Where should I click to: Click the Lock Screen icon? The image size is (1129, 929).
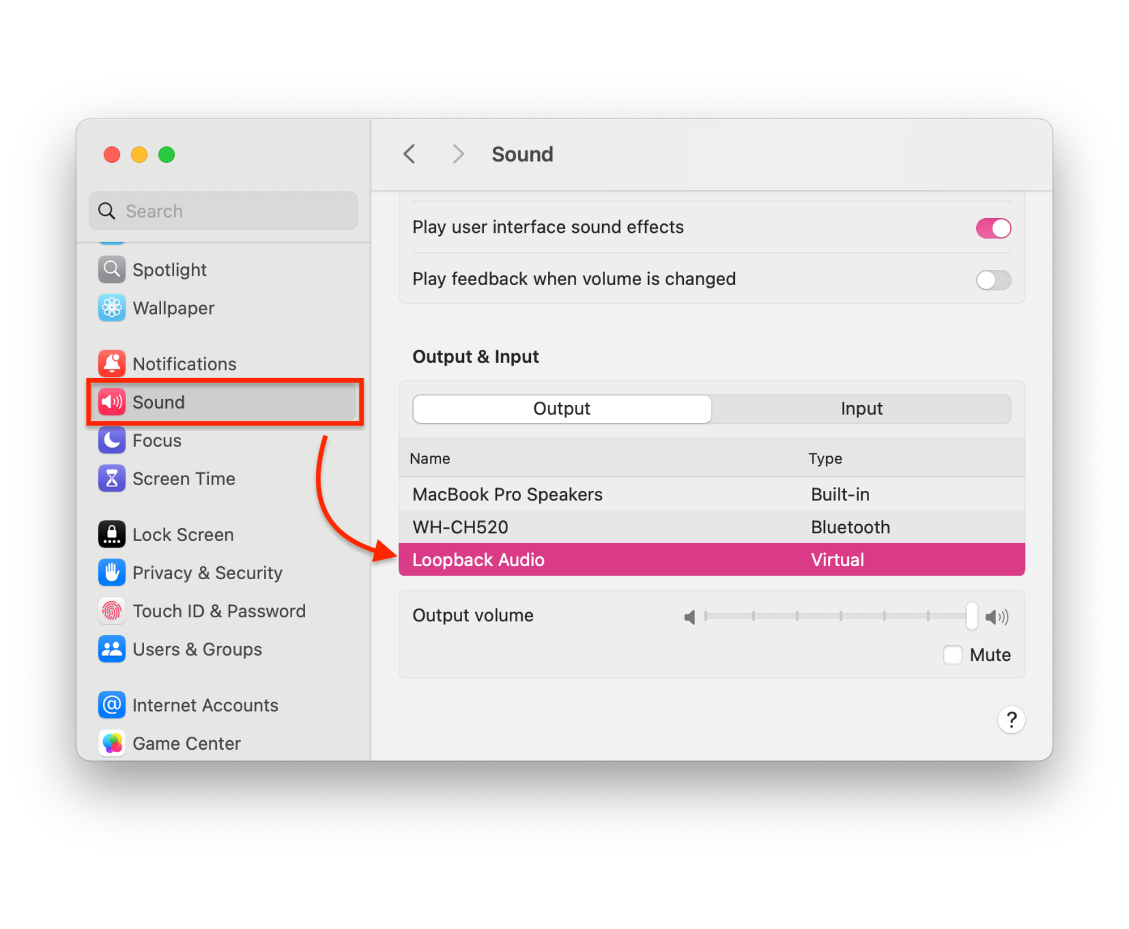[x=112, y=534]
